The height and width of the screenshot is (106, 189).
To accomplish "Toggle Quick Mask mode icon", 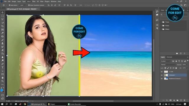I will [2, 95].
